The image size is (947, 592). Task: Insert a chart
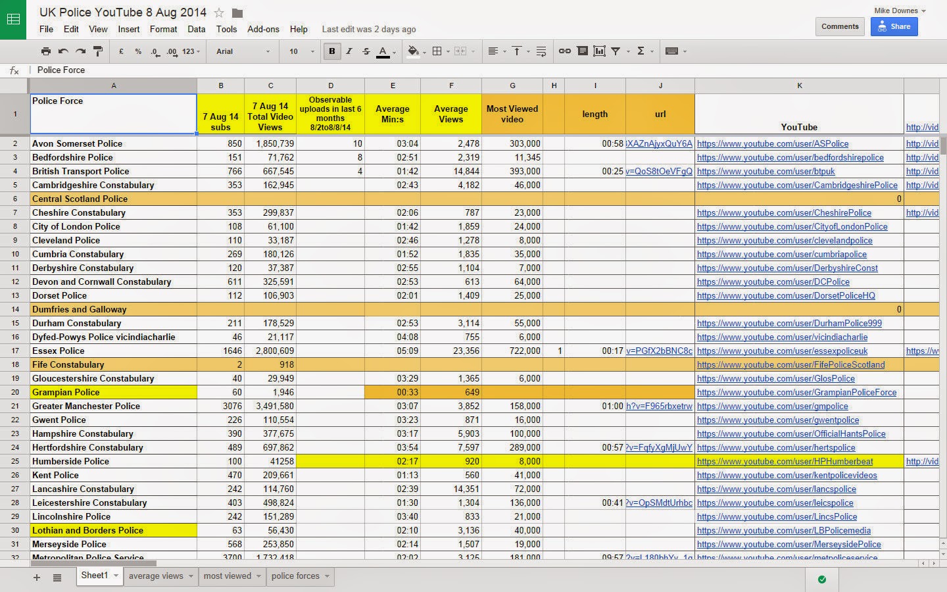(x=599, y=51)
